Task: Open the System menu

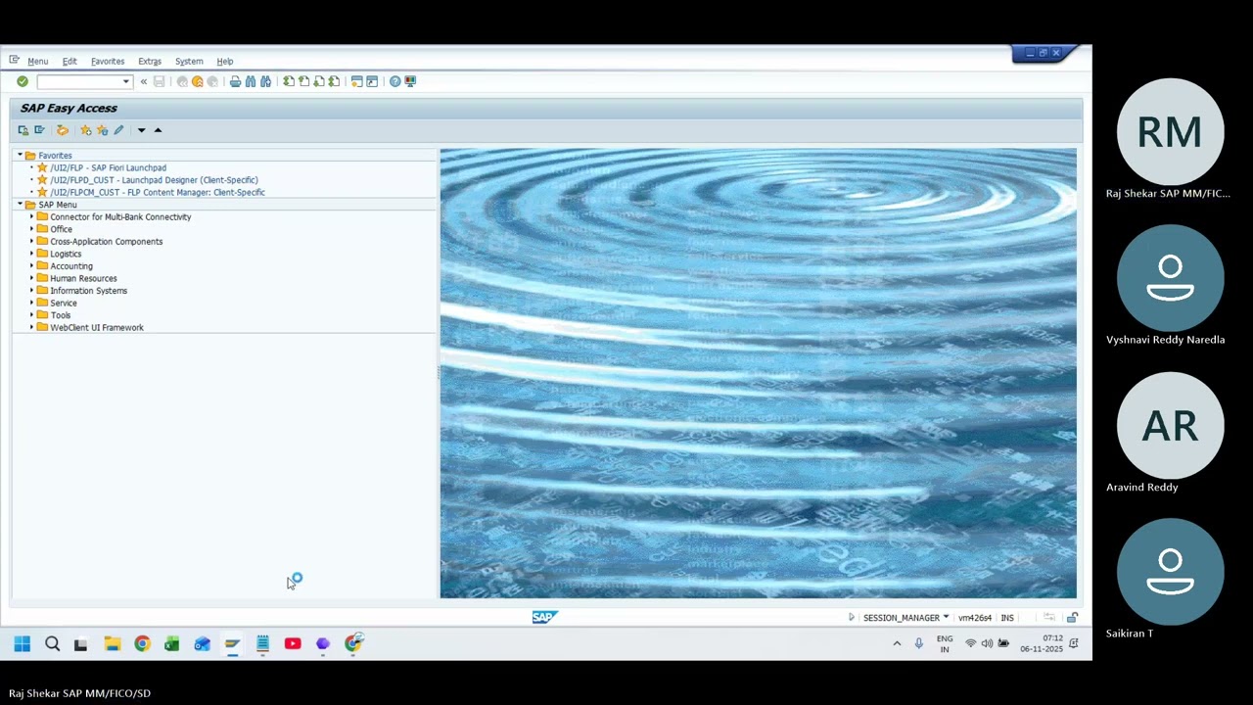Action: (189, 62)
